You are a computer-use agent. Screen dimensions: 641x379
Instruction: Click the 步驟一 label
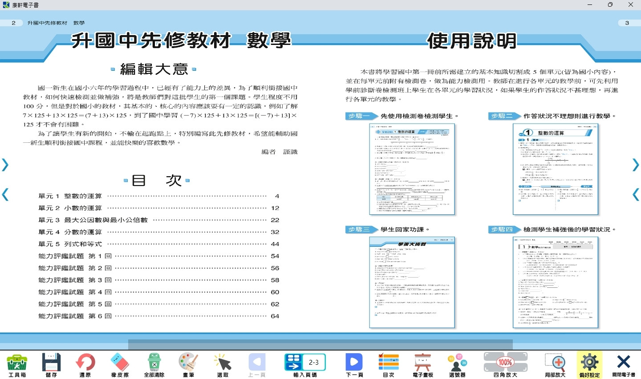pos(359,116)
